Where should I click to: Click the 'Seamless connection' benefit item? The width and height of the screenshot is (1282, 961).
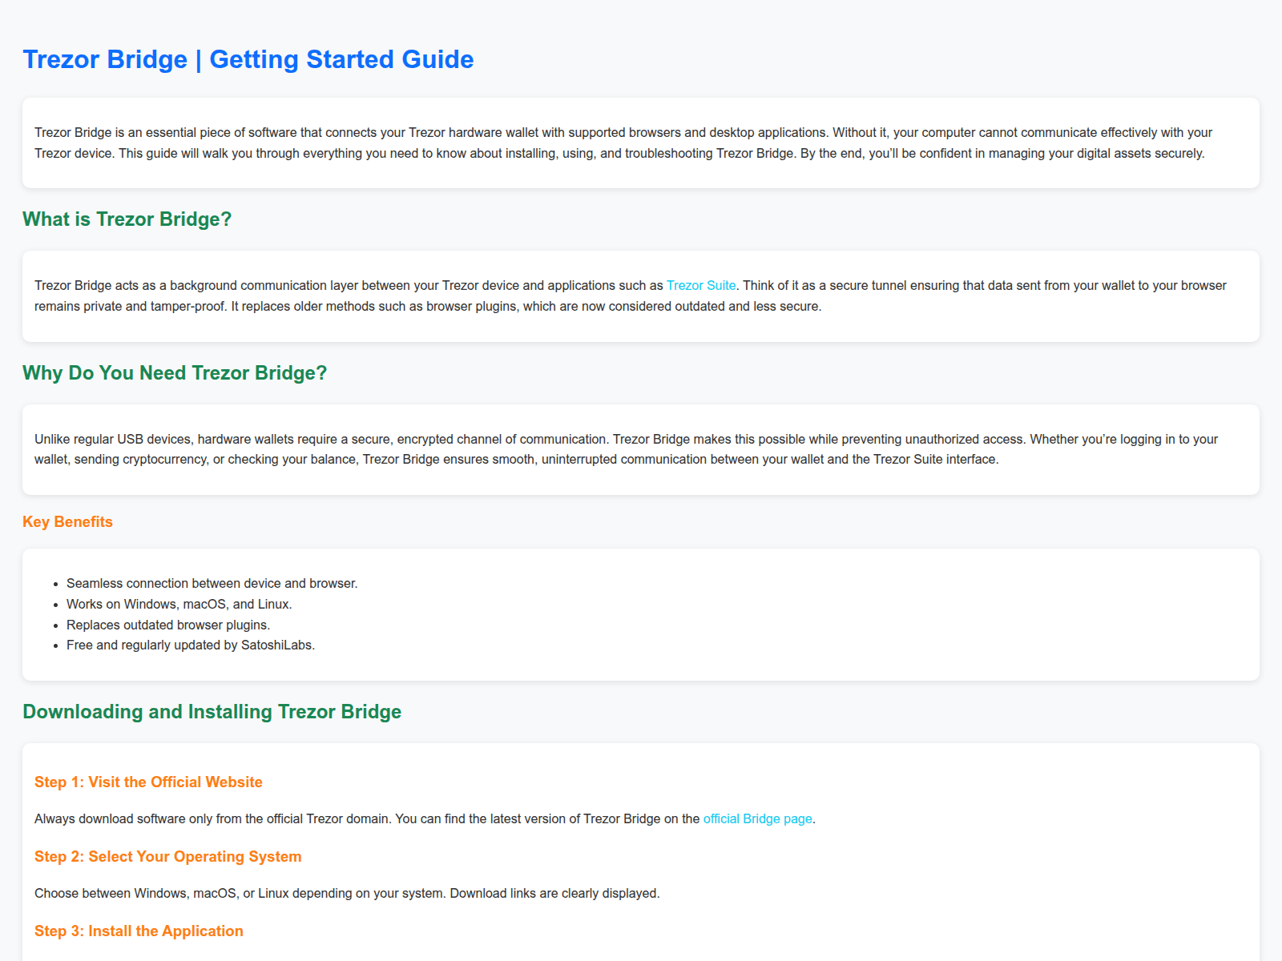coord(212,584)
